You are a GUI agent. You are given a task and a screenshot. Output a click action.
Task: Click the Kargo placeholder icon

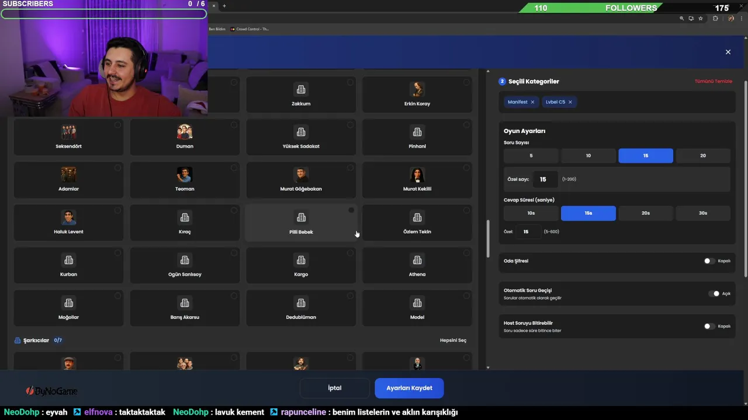[301, 260]
